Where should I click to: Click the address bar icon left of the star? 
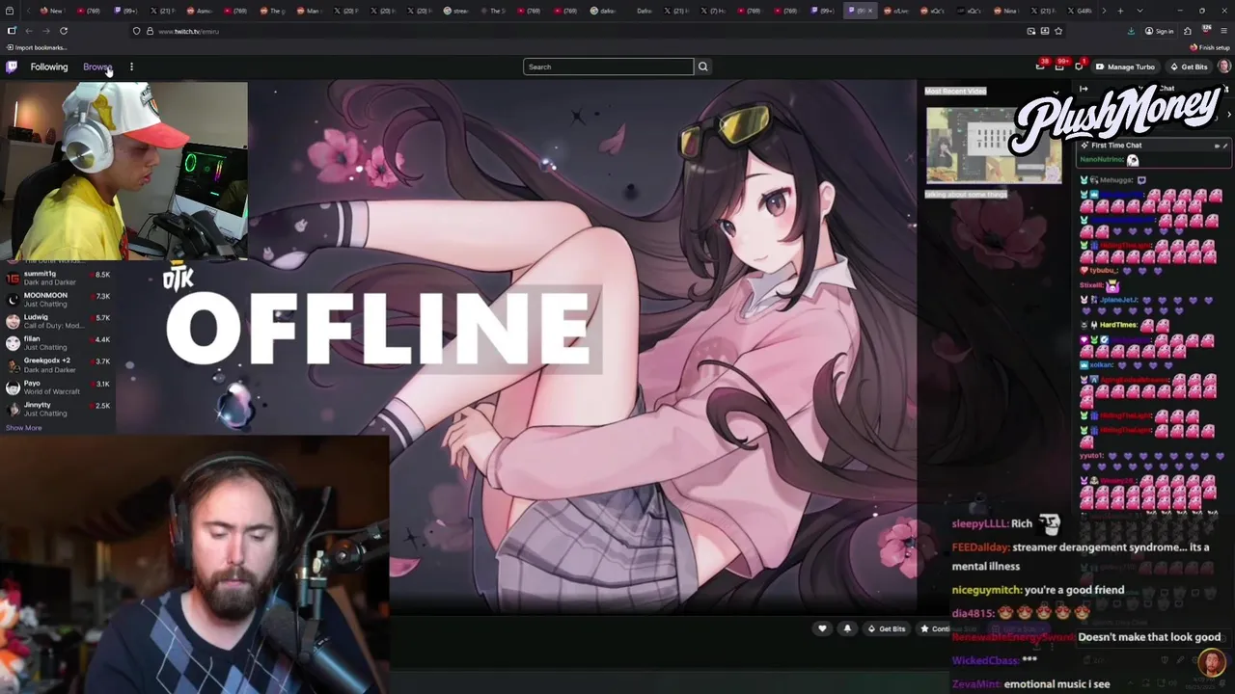[x=1045, y=31]
